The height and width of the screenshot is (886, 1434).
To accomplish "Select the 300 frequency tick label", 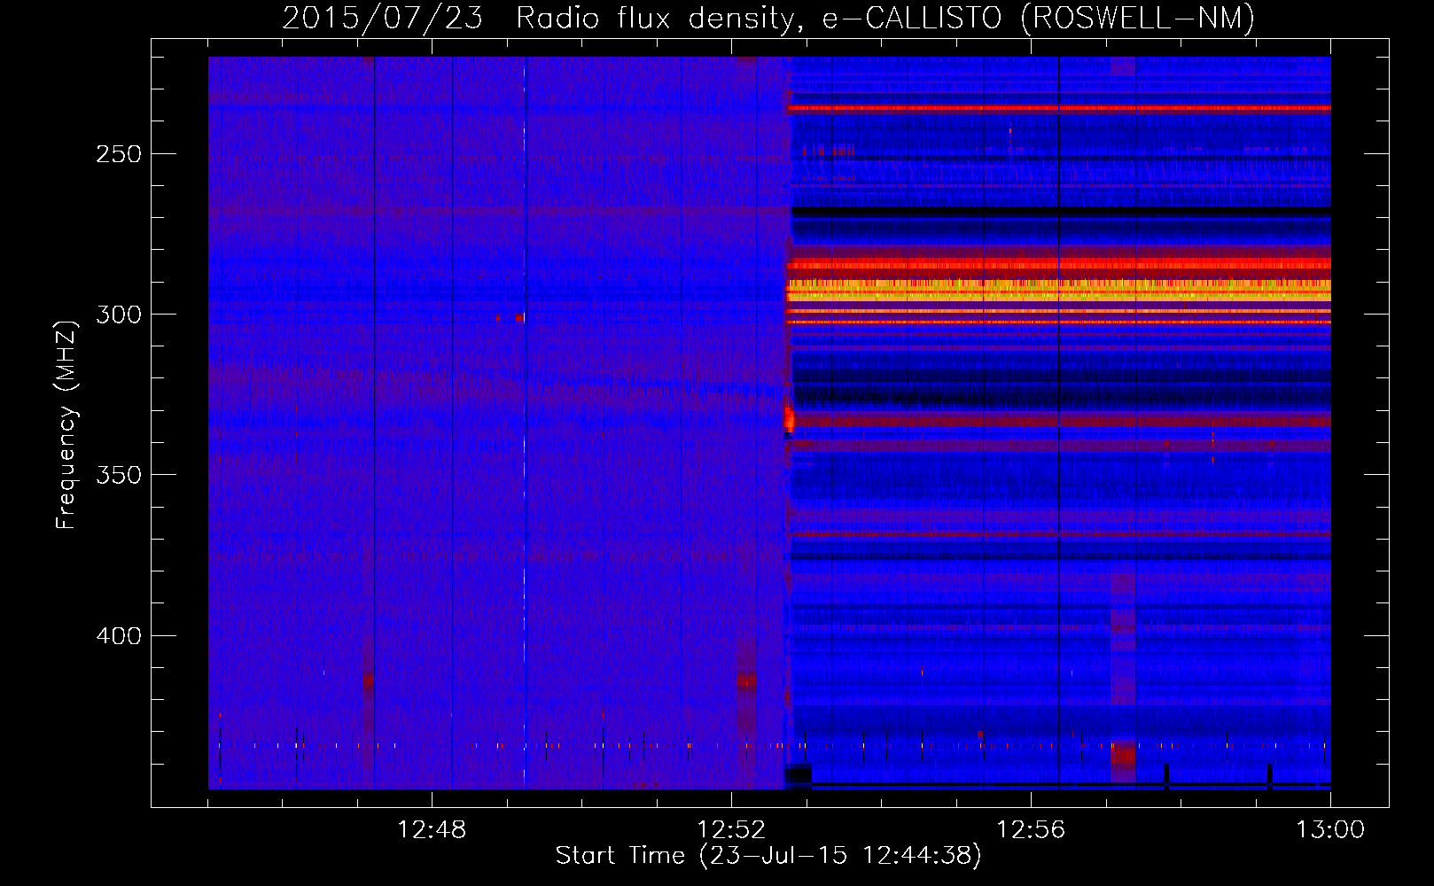I will pyautogui.click(x=119, y=315).
